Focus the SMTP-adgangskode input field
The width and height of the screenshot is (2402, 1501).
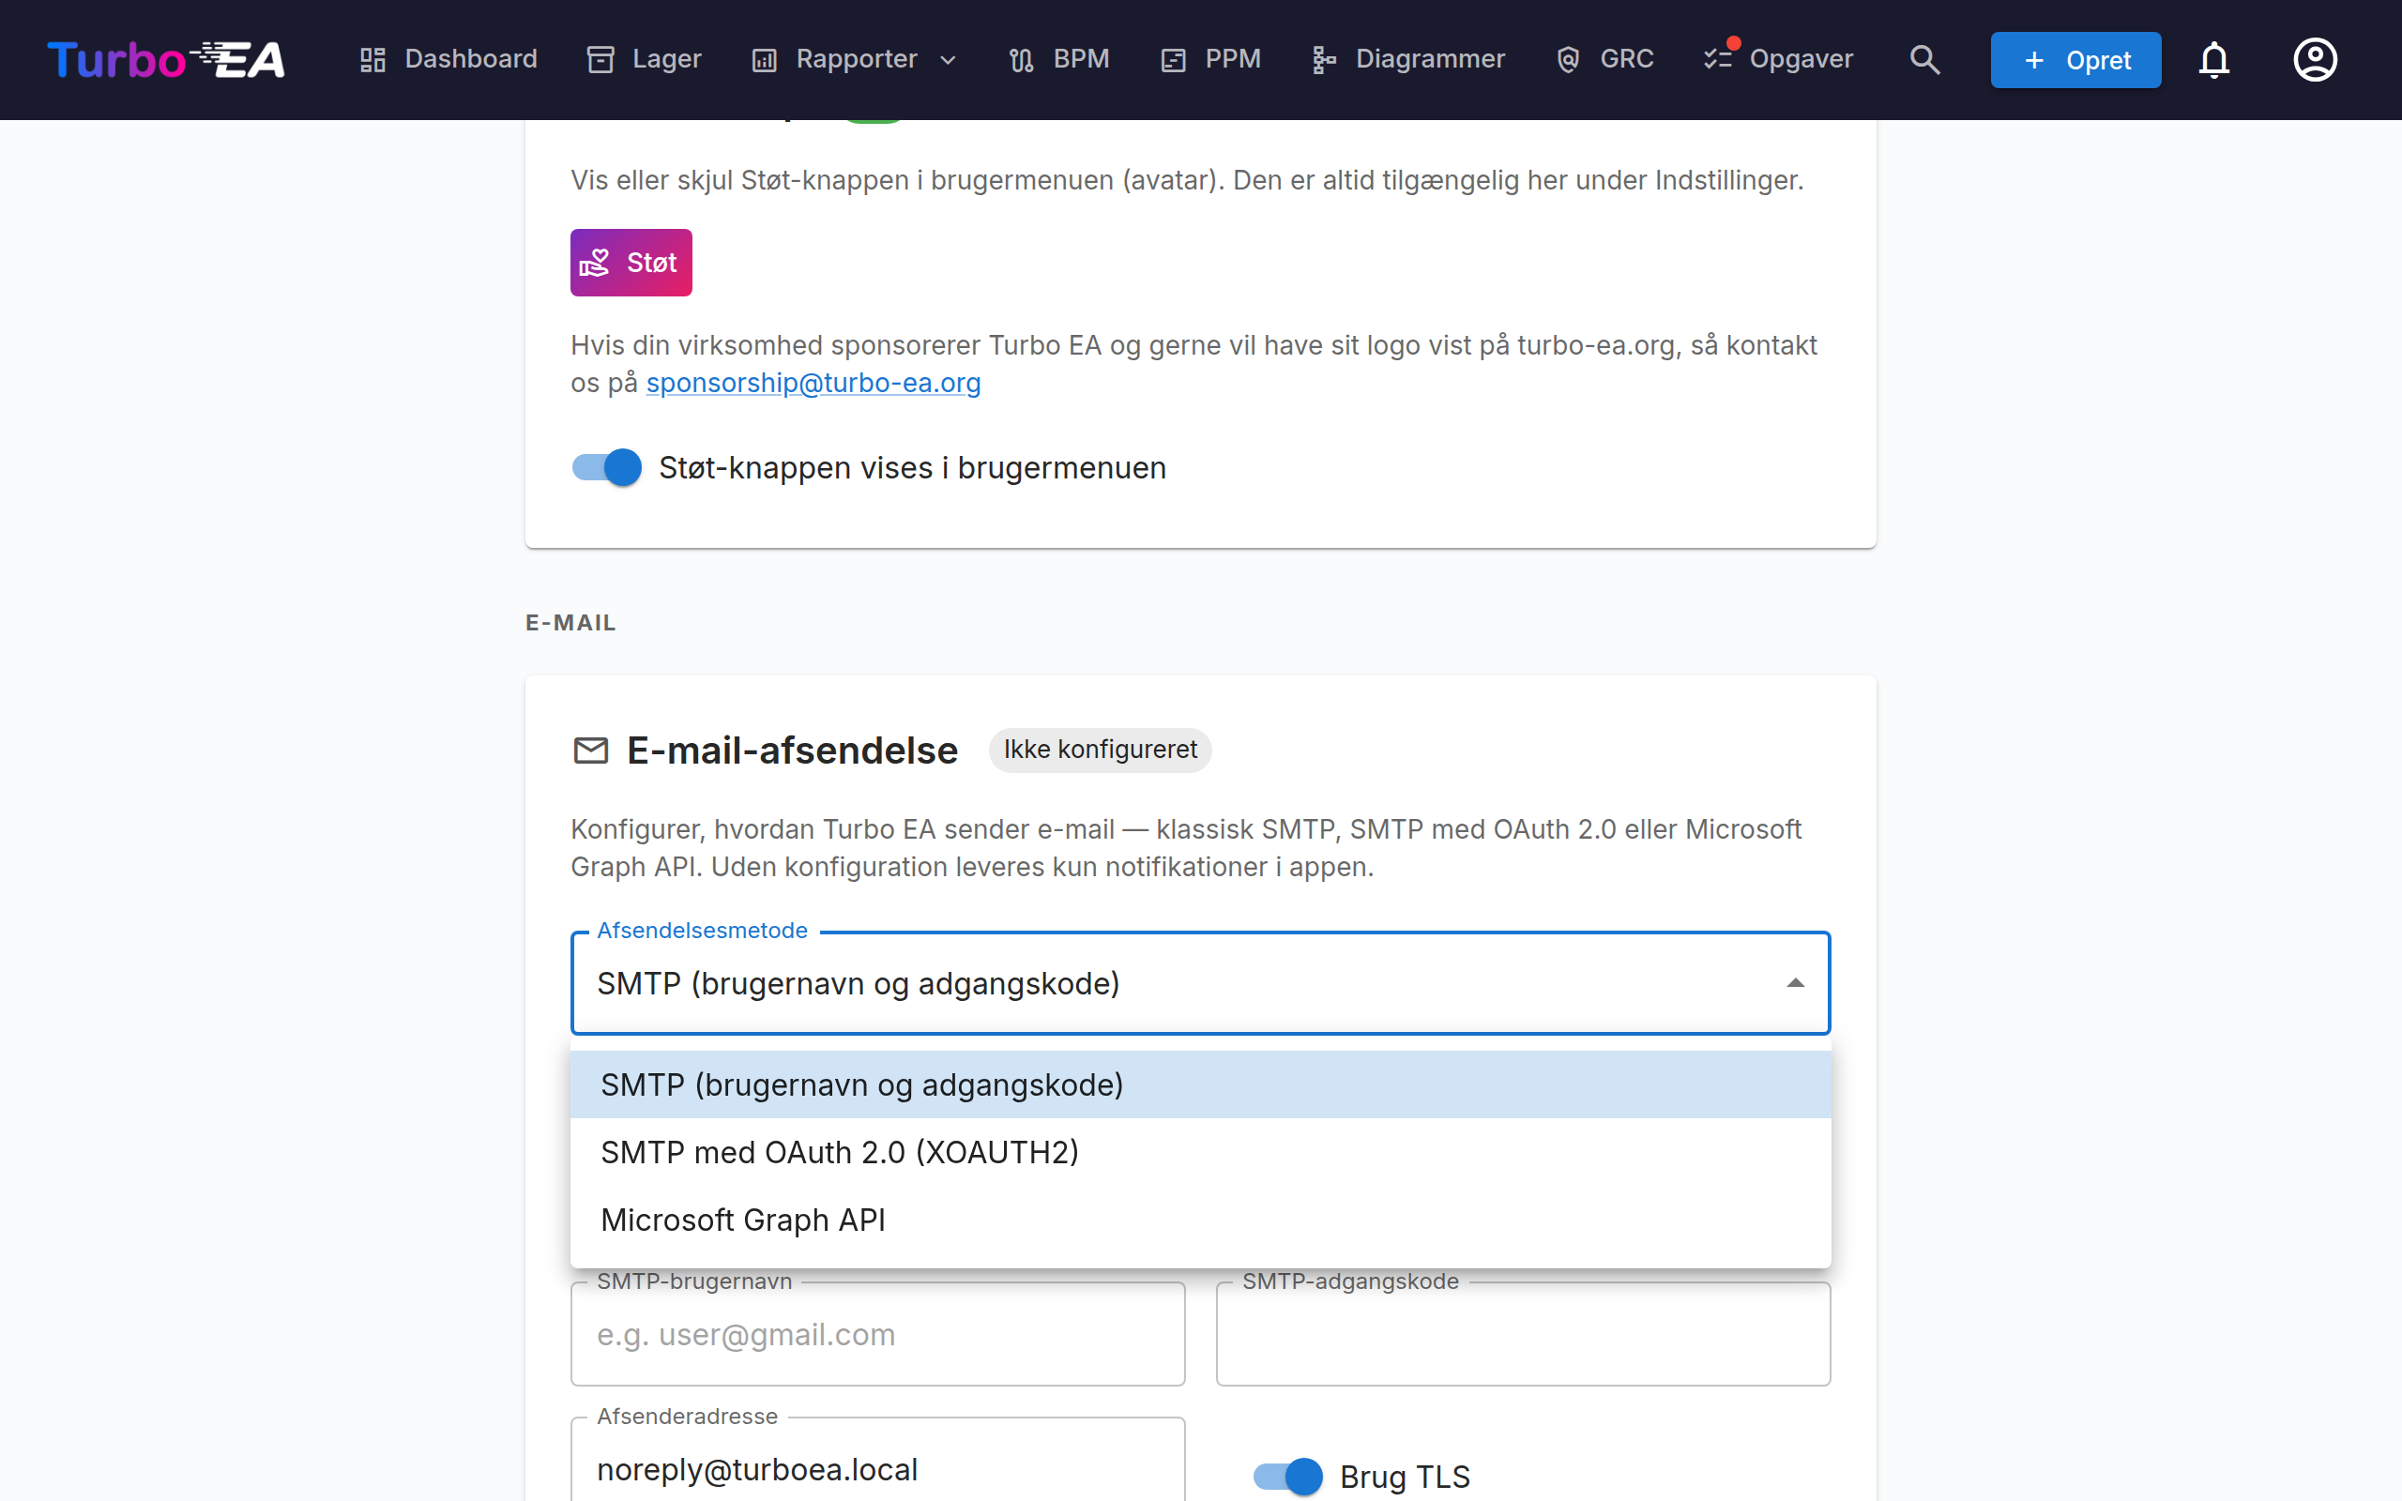1523,1334
